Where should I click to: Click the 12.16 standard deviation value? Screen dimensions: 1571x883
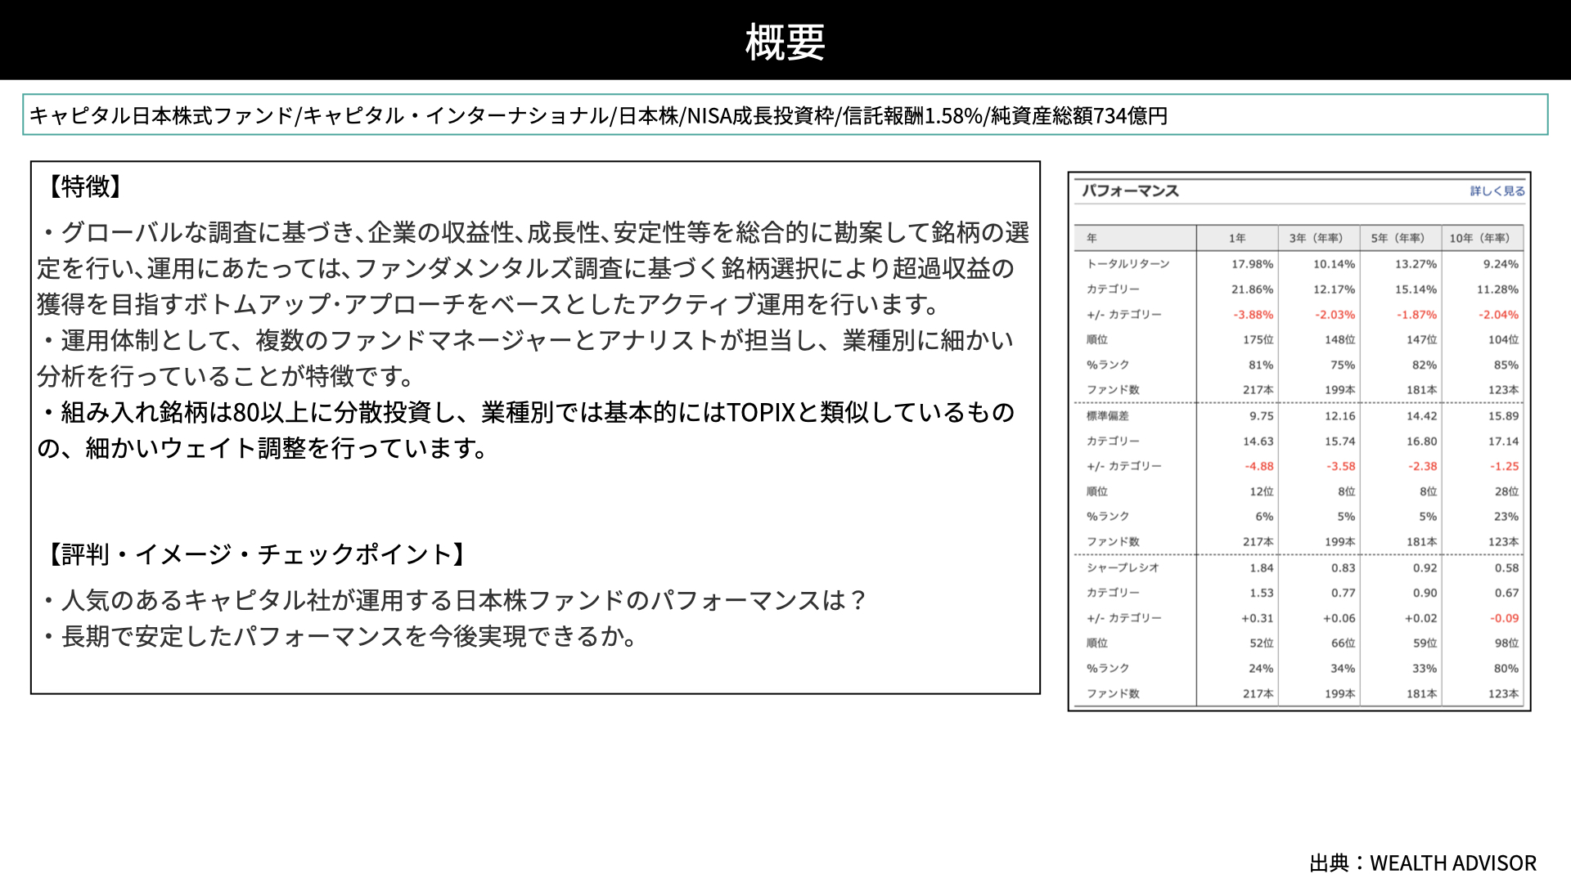coord(1340,416)
